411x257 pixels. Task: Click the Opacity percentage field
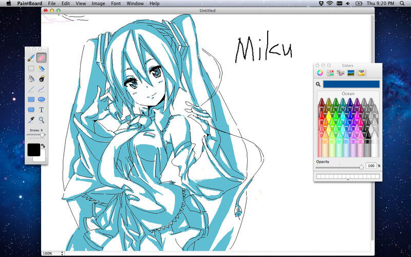[371, 166]
